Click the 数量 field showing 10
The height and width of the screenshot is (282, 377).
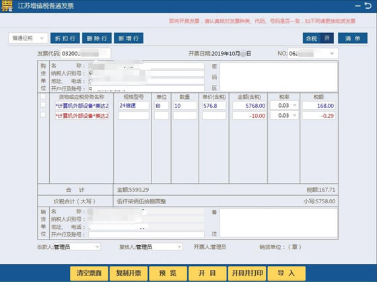[185, 106]
